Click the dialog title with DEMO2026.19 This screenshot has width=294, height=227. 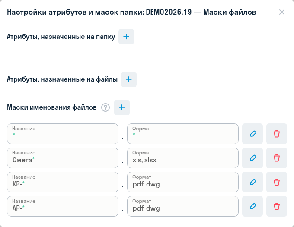131,12
